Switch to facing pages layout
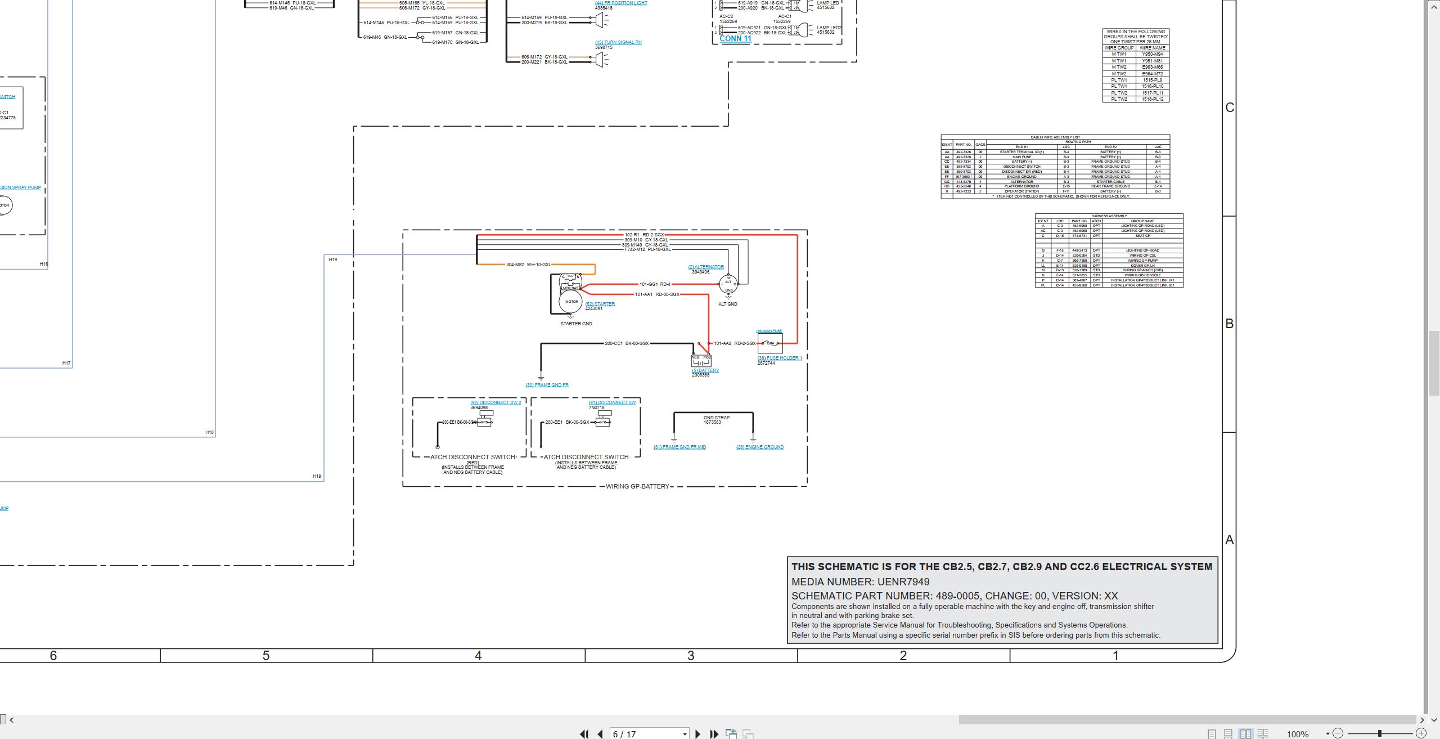1440x739 pixels. (x=1246, y=734)
